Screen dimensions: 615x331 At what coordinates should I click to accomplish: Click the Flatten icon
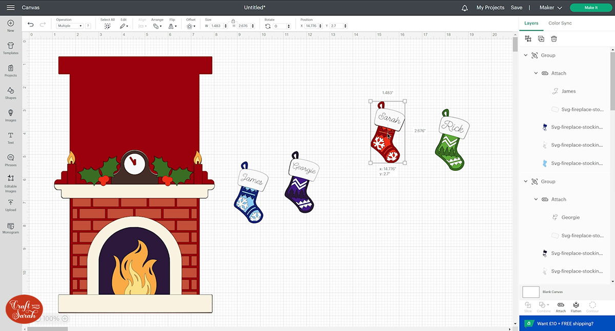pos(576,306)
